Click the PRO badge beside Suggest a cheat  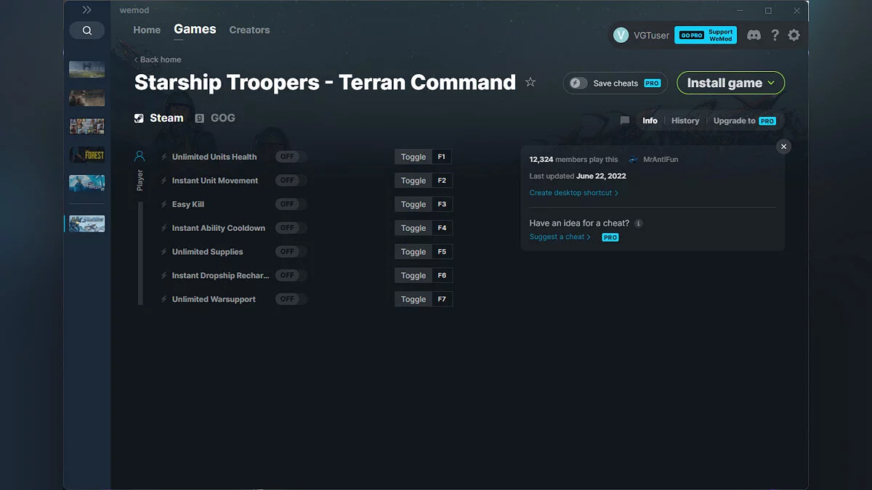[610, 237]
